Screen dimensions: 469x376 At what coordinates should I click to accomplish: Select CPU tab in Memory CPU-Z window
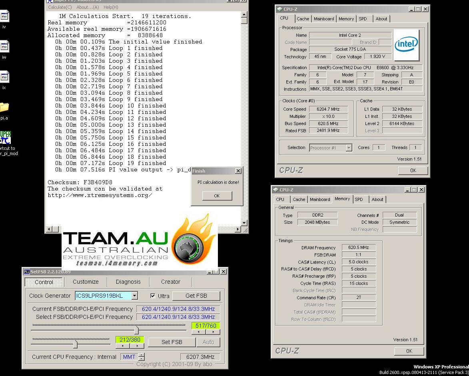280,199
